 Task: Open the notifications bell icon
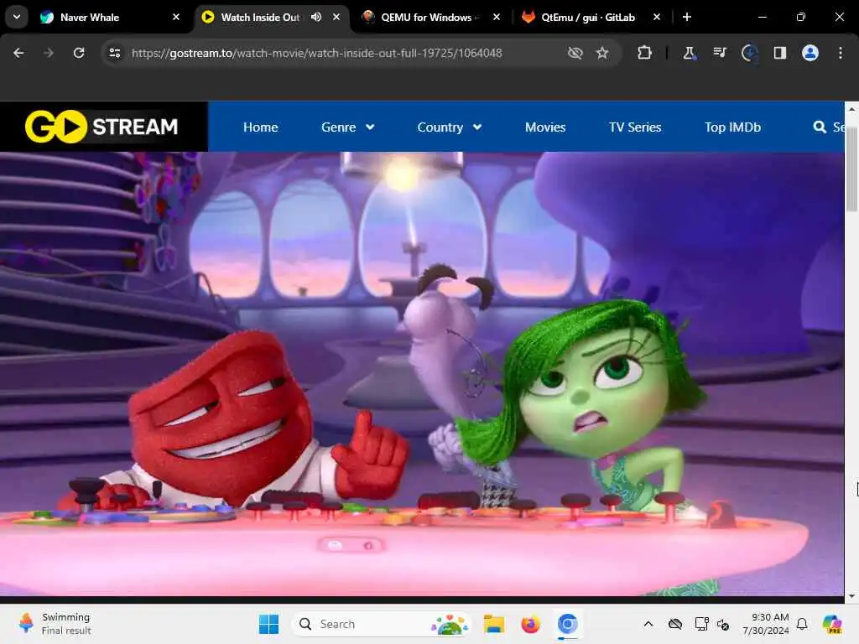pos(802,624)
